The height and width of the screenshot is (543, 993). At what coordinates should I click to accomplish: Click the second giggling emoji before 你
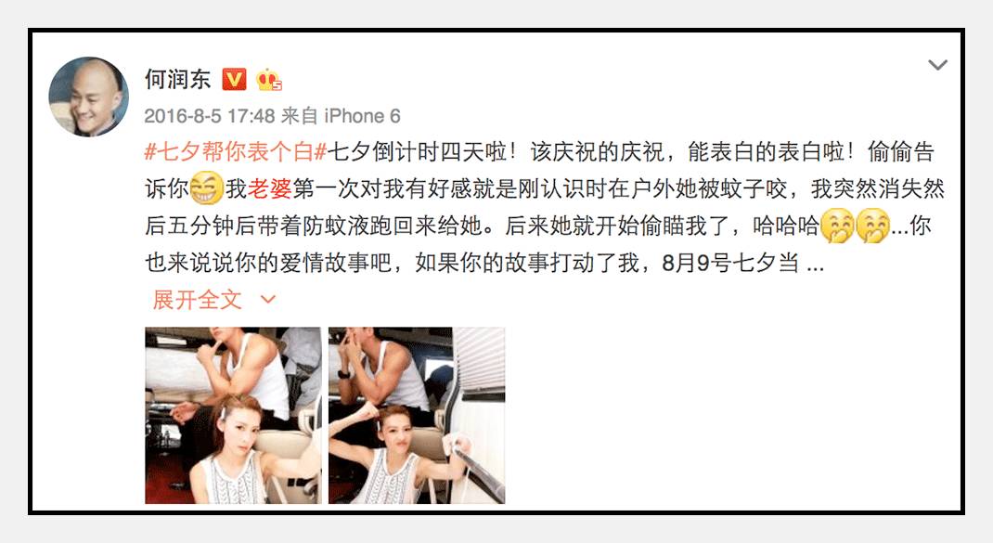click(x=872, y=226)
